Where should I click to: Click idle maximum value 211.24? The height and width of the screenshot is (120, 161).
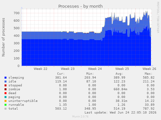149,82
